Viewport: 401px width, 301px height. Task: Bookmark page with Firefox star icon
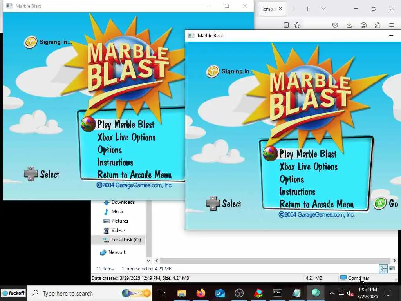(297, 25)
